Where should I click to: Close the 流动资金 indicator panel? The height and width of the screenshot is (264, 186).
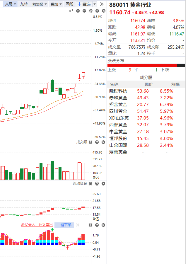point(103,183)
